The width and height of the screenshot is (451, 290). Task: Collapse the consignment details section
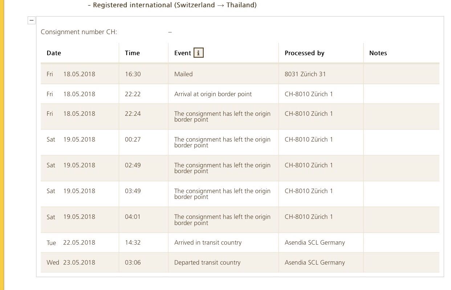(32, 21)
